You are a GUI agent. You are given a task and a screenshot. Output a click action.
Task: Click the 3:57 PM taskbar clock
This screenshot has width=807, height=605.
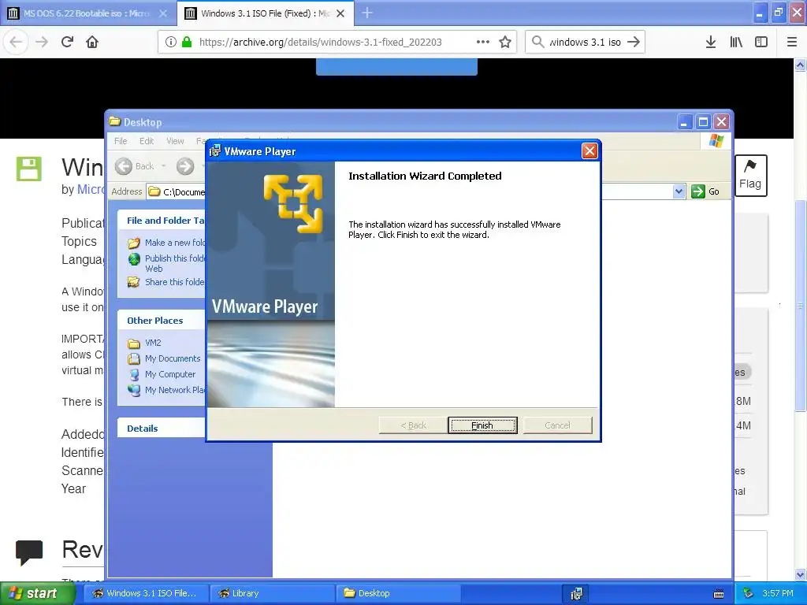click(778, 593)
